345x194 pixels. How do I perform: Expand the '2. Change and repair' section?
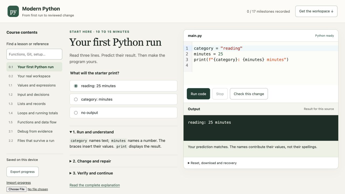(90, 161)
